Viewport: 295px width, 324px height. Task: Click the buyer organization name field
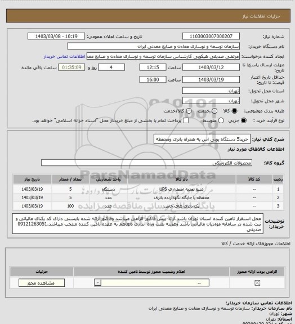point(154,46)
